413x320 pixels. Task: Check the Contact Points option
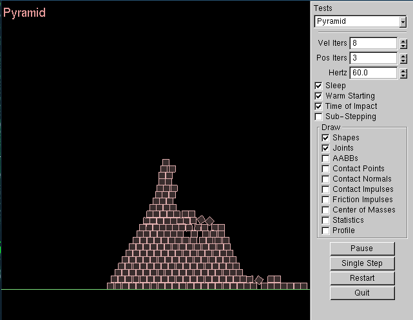pos(325,169)
